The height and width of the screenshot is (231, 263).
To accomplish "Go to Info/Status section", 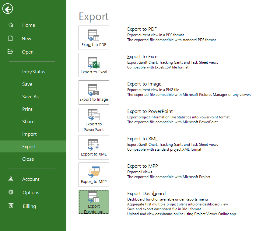I will [33, 72].
